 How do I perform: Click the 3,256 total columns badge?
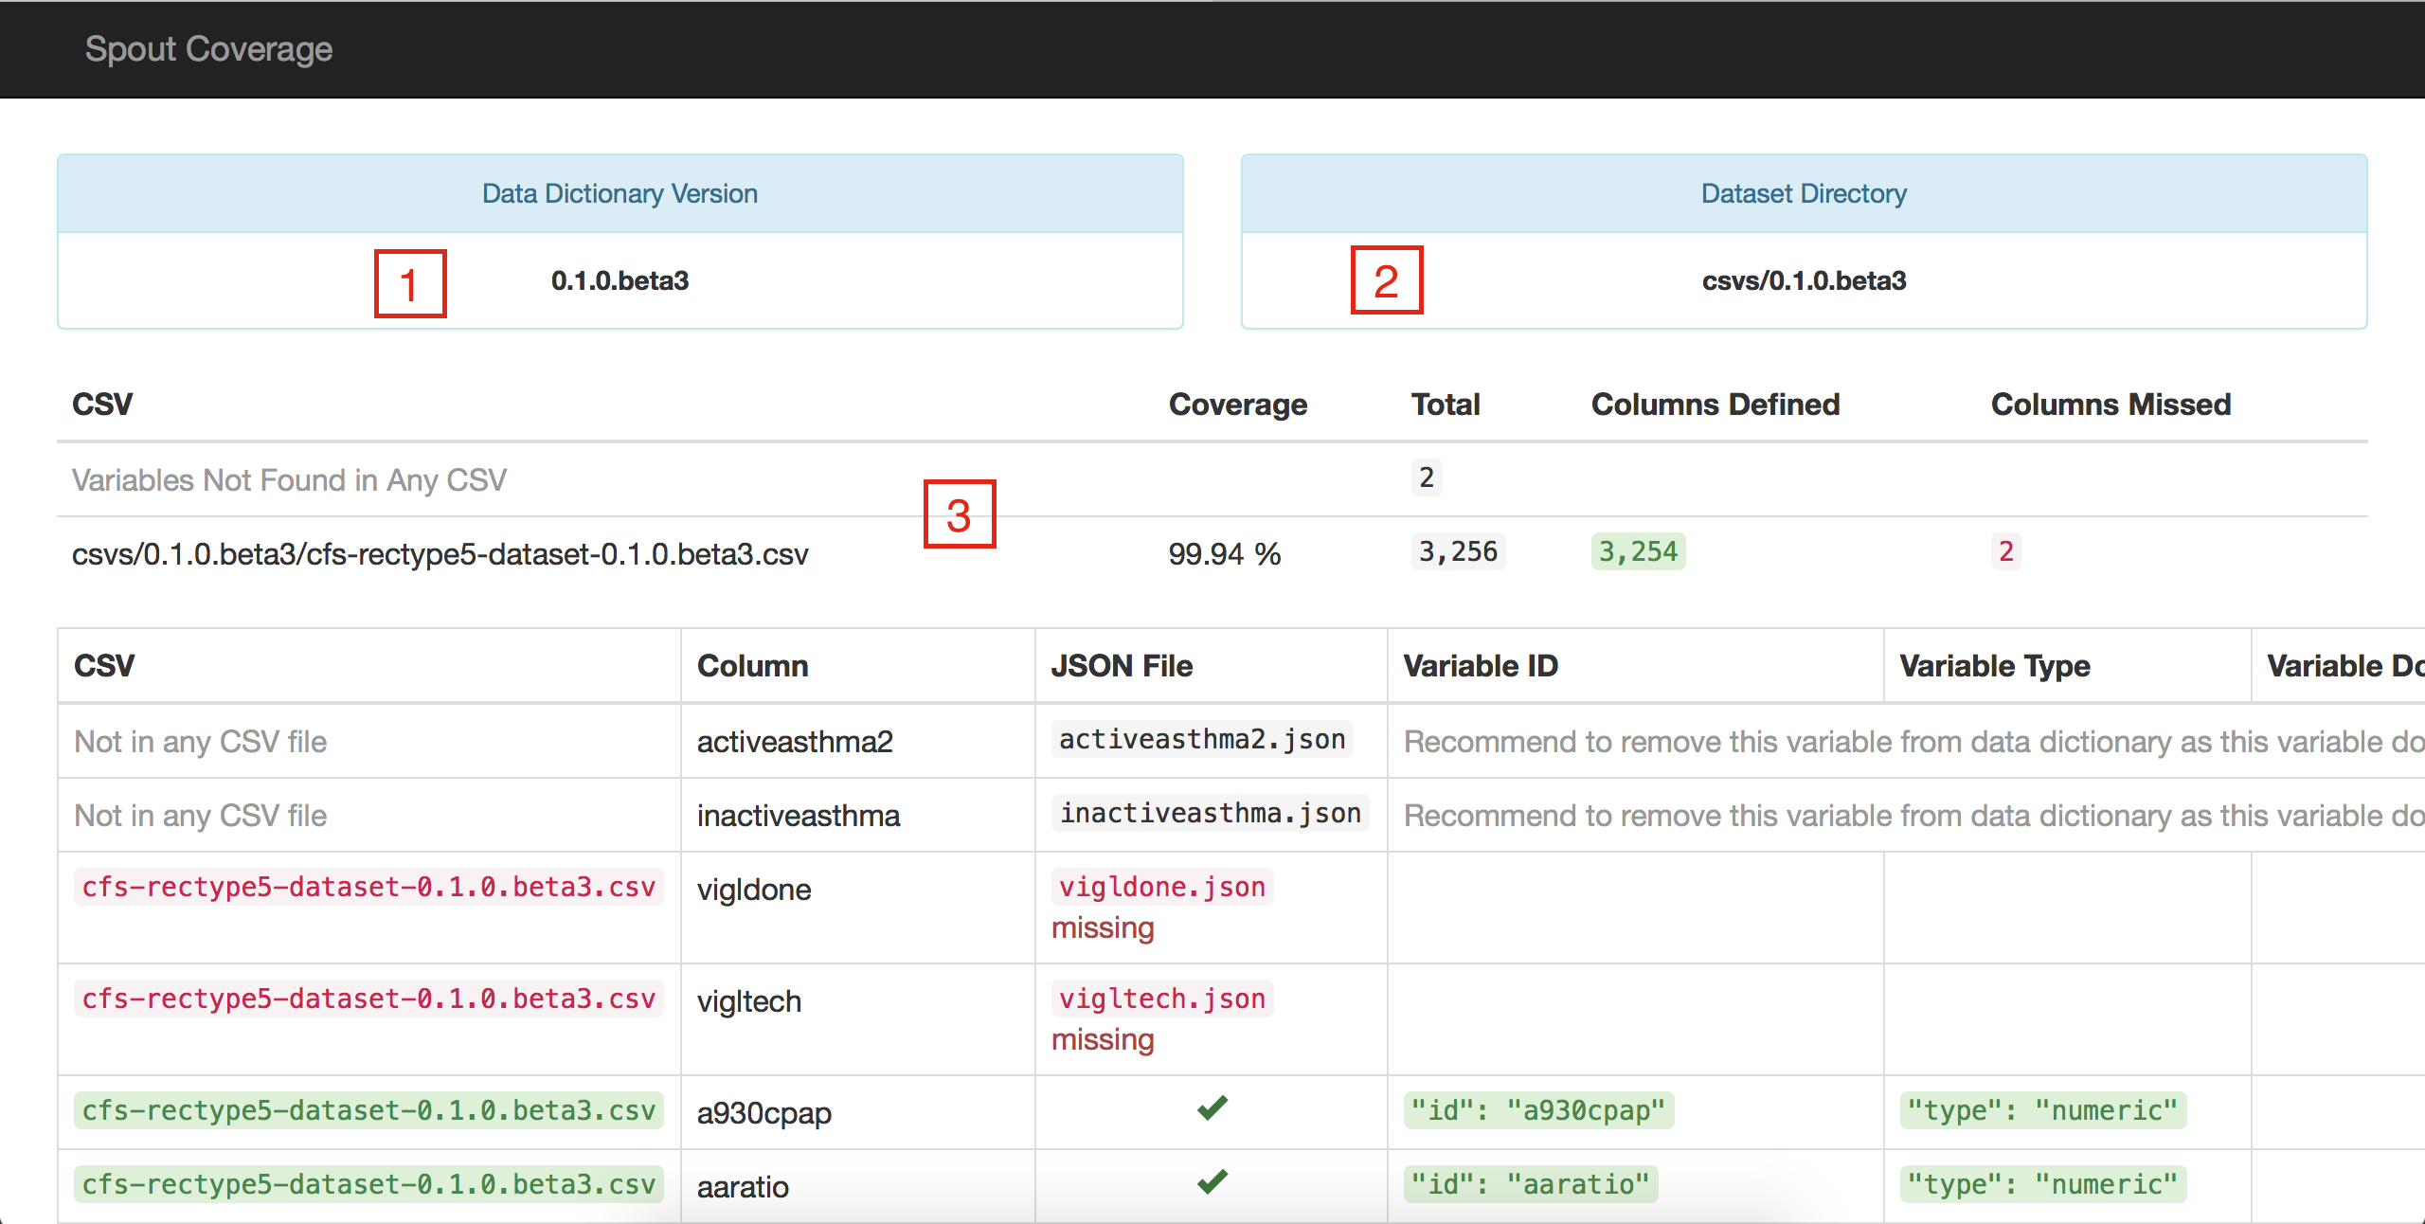1458,551
